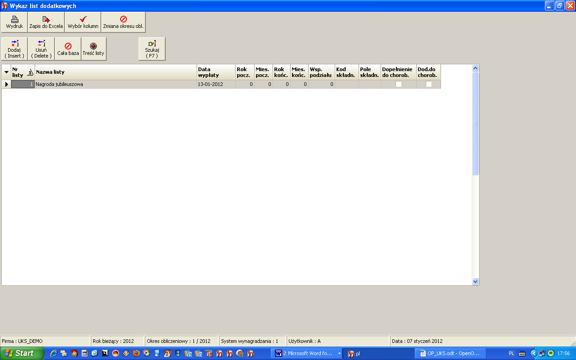This screenshot has width=576, height=360.
Task: Restore down the Wykaz list dodatkowych window
Action: click(x=560, y=5)
